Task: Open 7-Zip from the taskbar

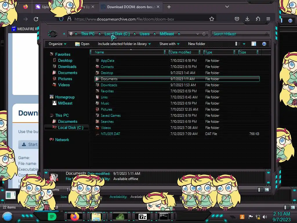Action: click(x=142, y=217)
